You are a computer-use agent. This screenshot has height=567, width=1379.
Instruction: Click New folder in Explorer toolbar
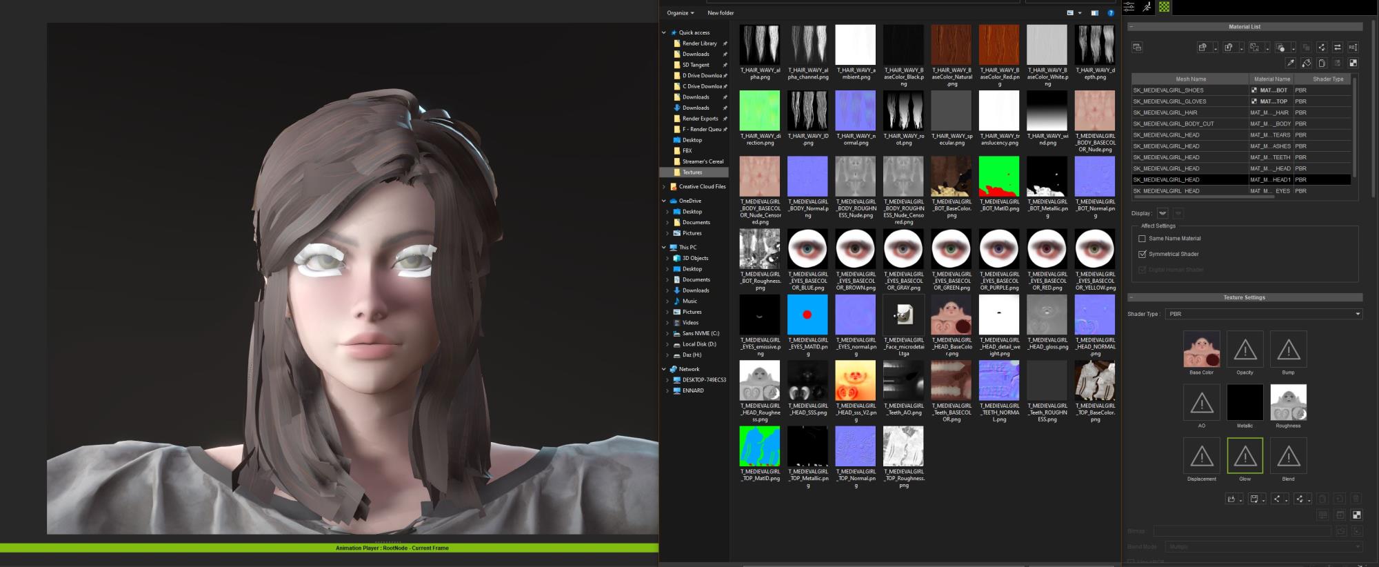721,13
